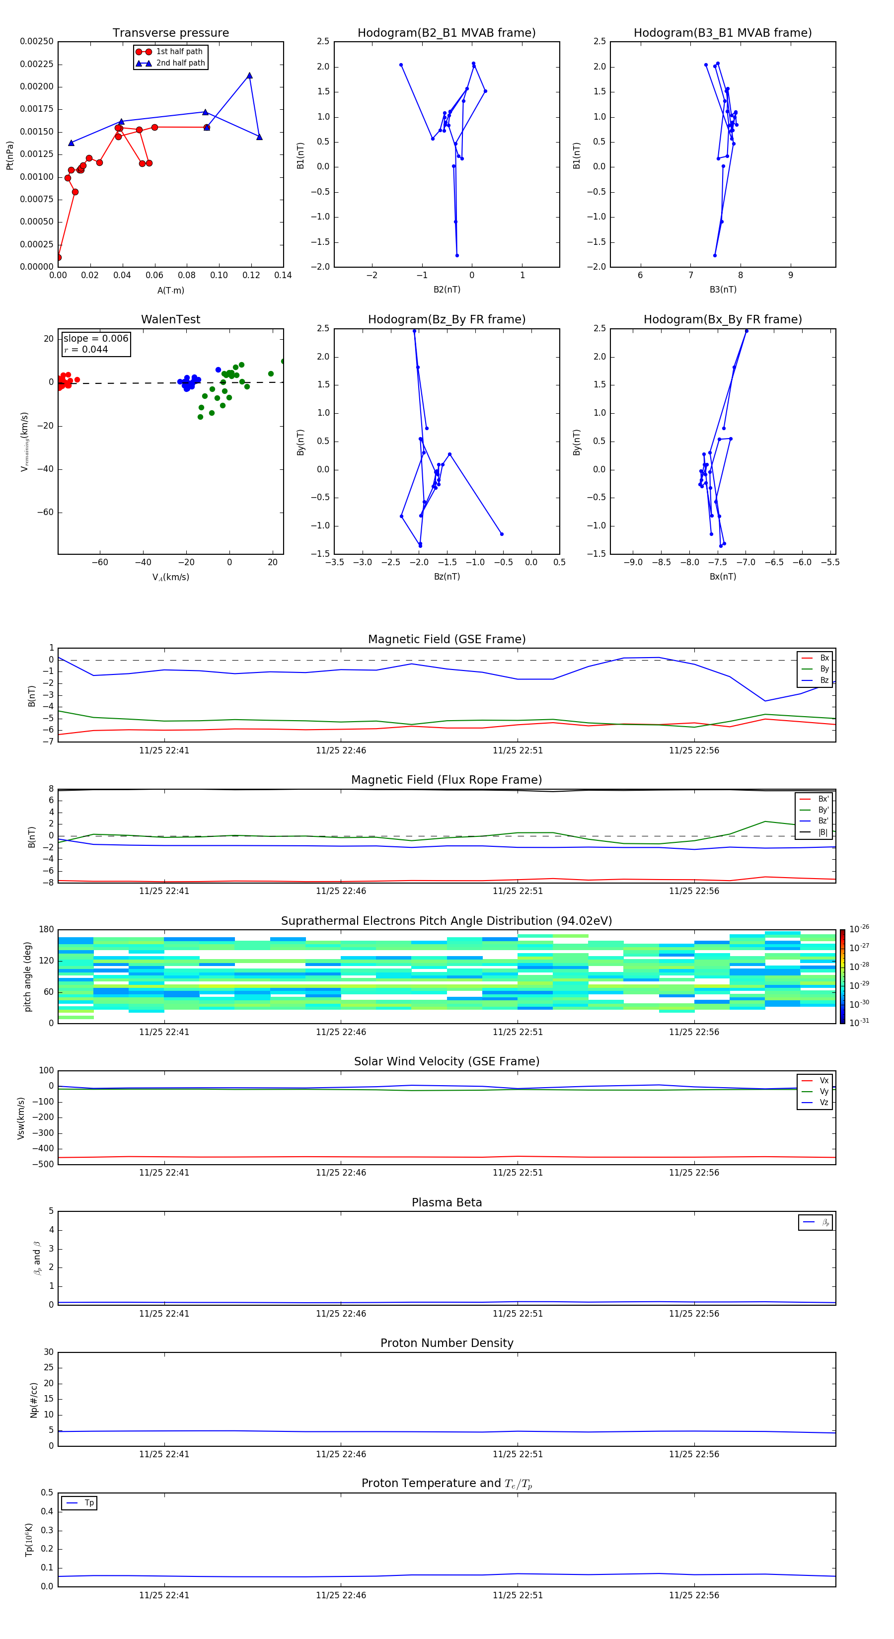Select 'Vy' in solar wind legend
Image resolution: width=894 pixels, height=1639 pixels.
[815, 1092]
